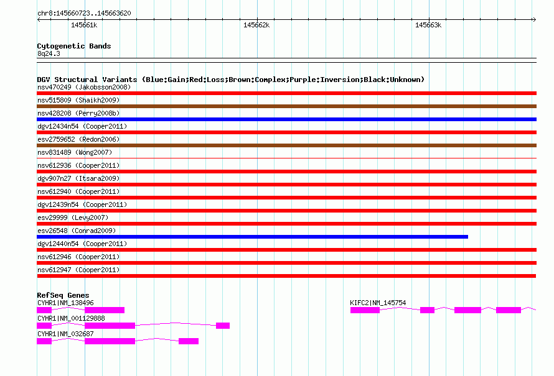Click the last exon of CYHR1 NM_032687

(x=189, y=341)
